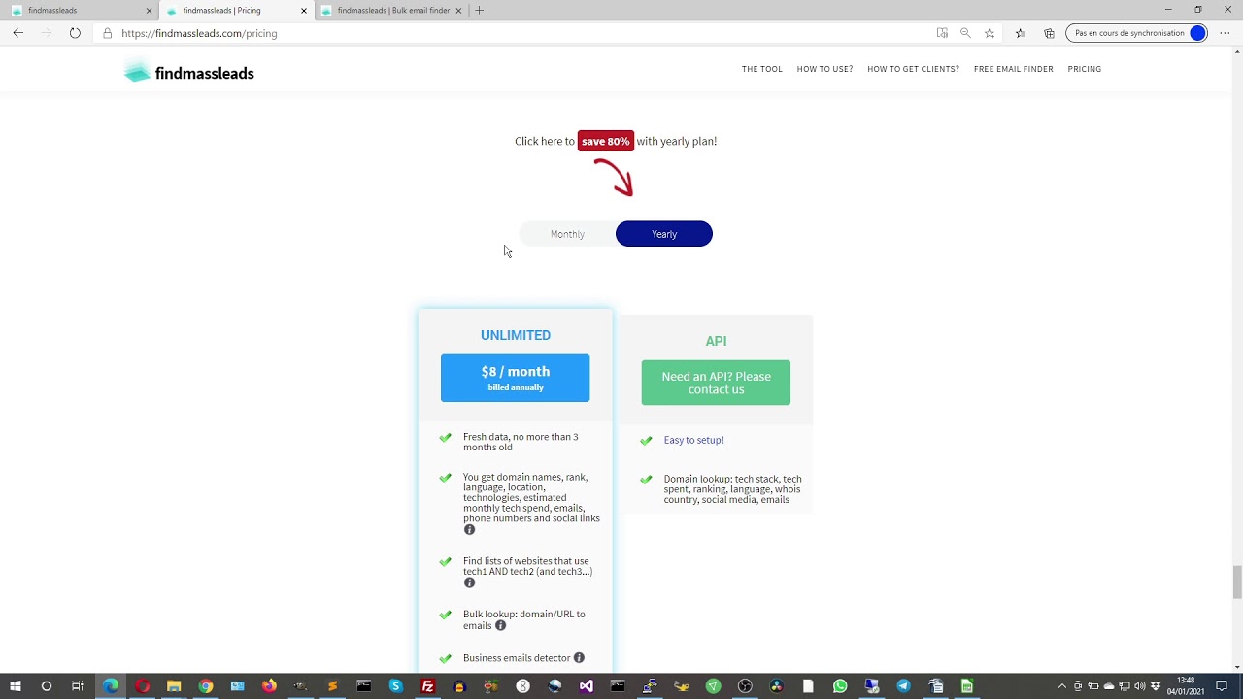
Task: Open Task View on taskbar
Action: pyautogui.click(x=78, y=686)
